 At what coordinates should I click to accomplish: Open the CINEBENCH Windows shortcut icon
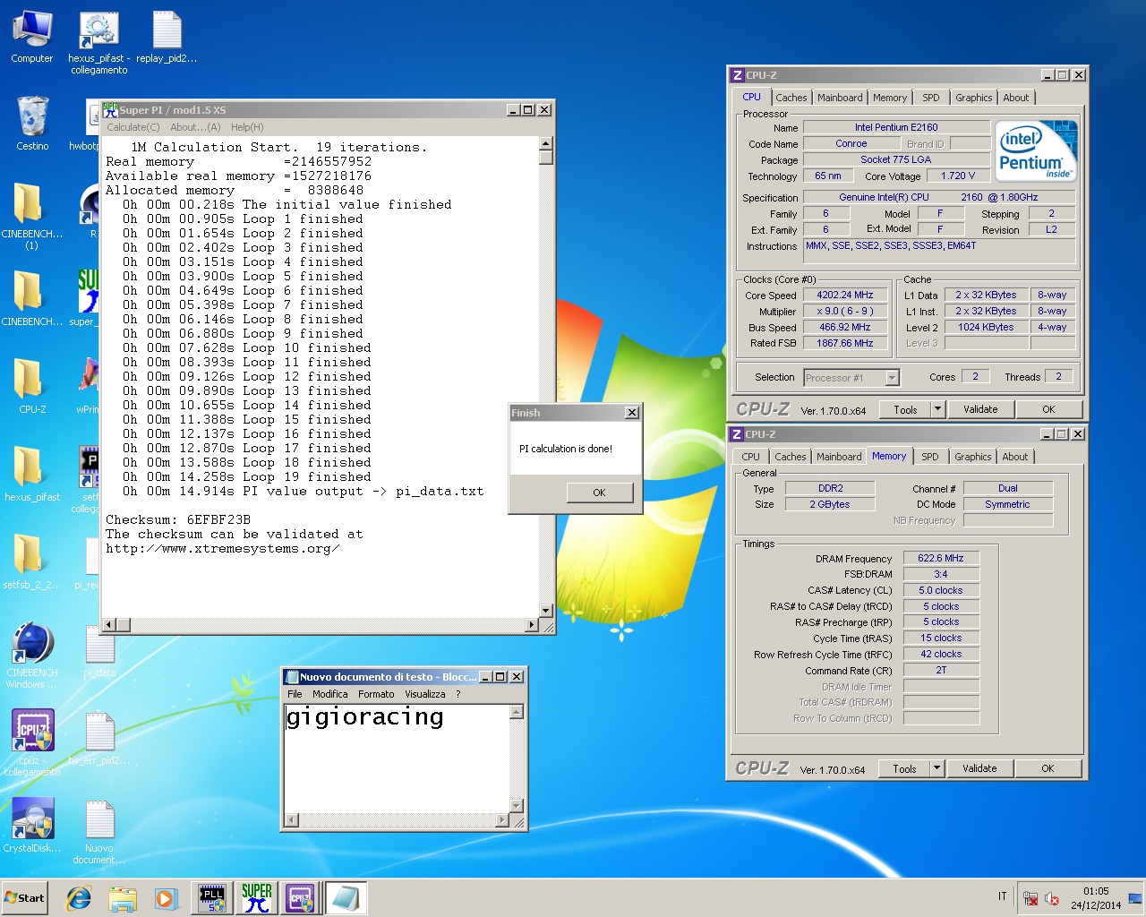pos(32,656)
